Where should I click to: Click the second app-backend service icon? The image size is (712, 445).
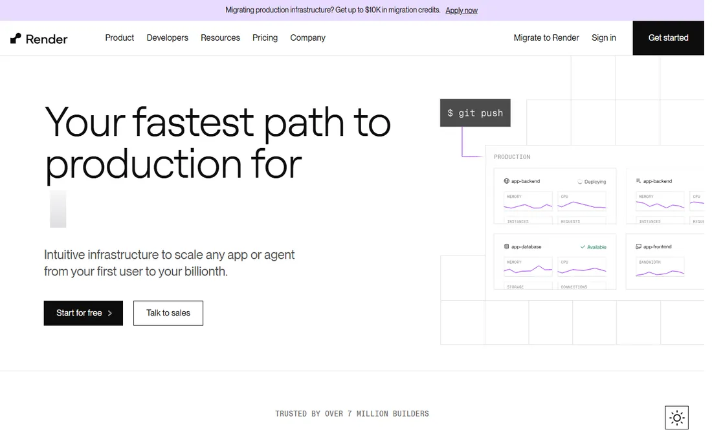[638, 181]
